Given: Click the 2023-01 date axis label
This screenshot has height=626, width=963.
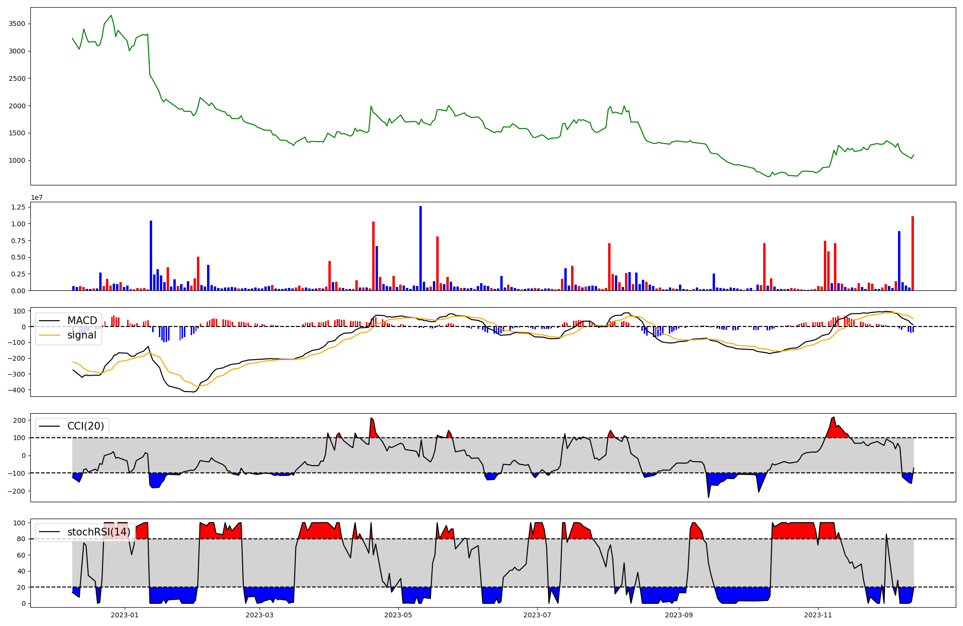Looking at the screenshot, I should coord(125,615).
